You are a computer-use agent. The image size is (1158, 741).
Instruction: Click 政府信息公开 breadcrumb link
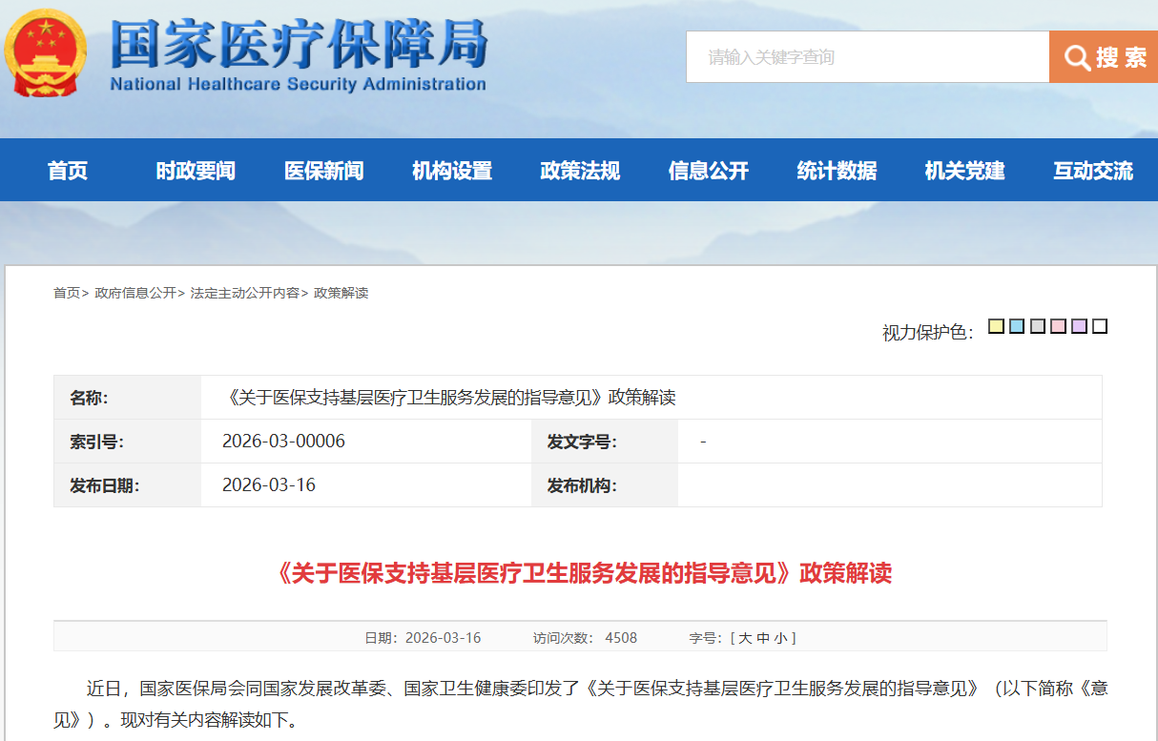(134, 293)
